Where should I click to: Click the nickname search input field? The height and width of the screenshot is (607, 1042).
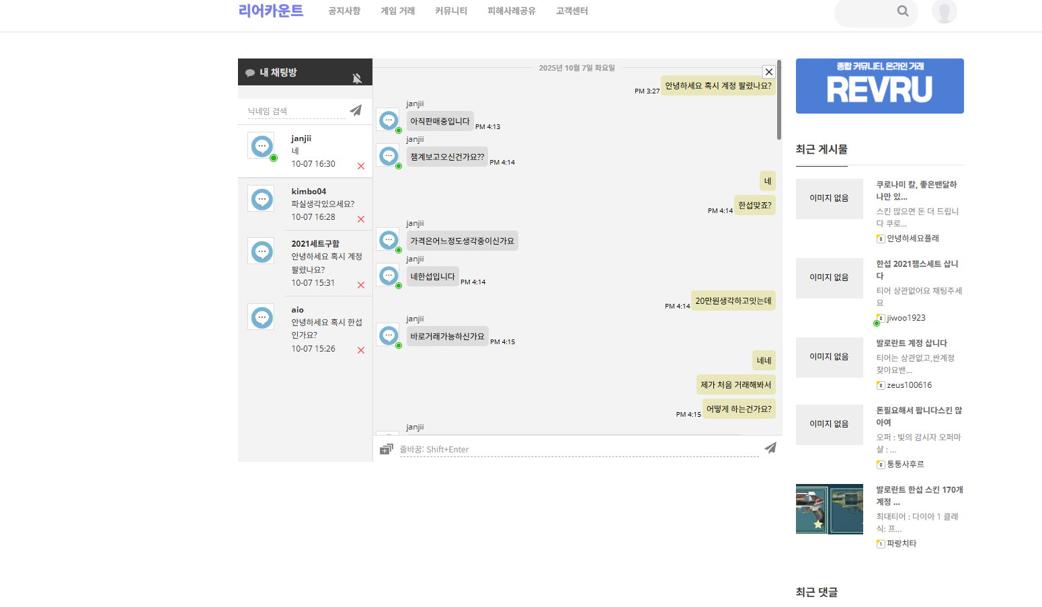[x=296, y=111]
